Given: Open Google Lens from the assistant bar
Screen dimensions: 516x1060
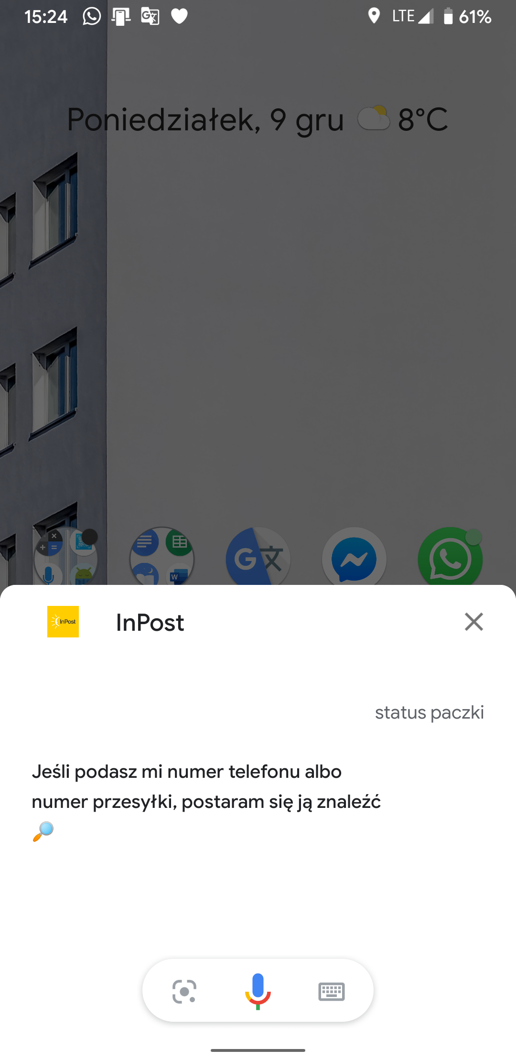Looking at the screenshot, I should [184, 992].
